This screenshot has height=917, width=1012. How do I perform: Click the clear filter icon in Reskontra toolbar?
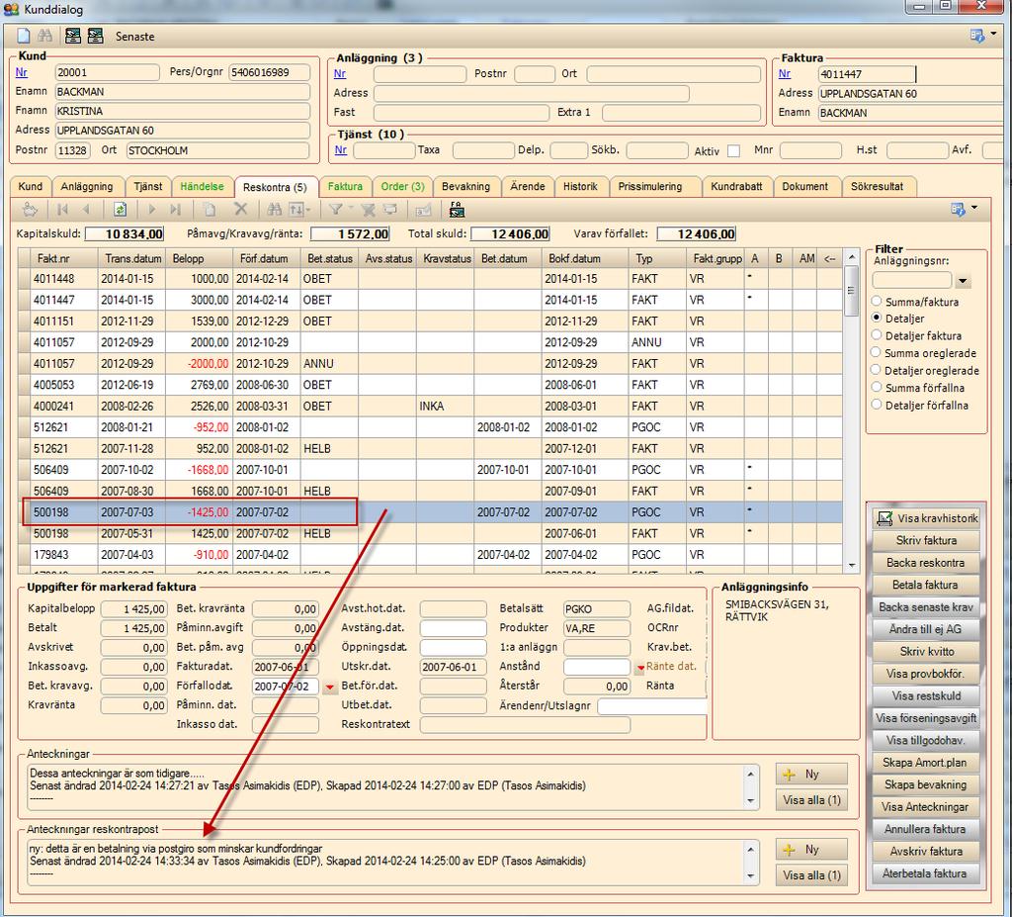369,210
